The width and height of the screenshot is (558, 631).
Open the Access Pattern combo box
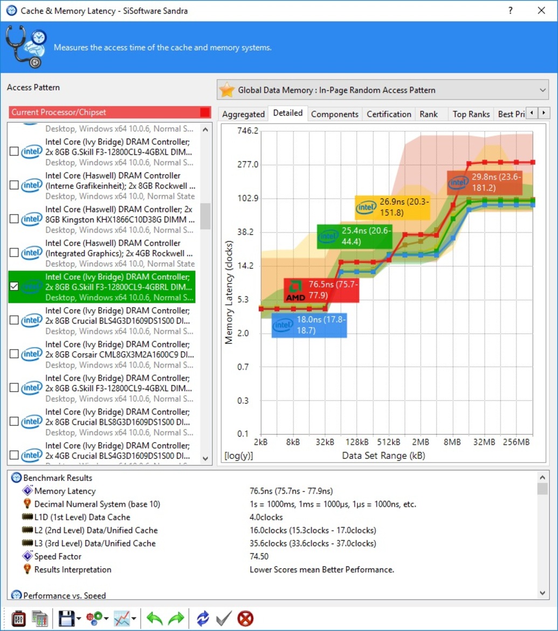pos(383,90)
